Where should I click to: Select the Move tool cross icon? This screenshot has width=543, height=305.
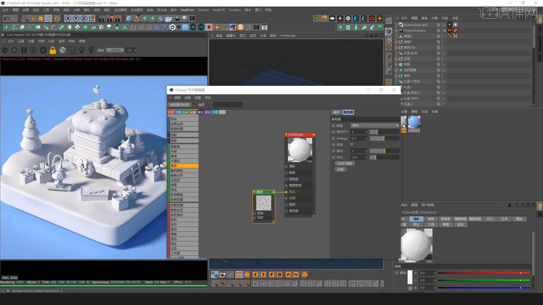pyautogui.click(x=33, y=19)
